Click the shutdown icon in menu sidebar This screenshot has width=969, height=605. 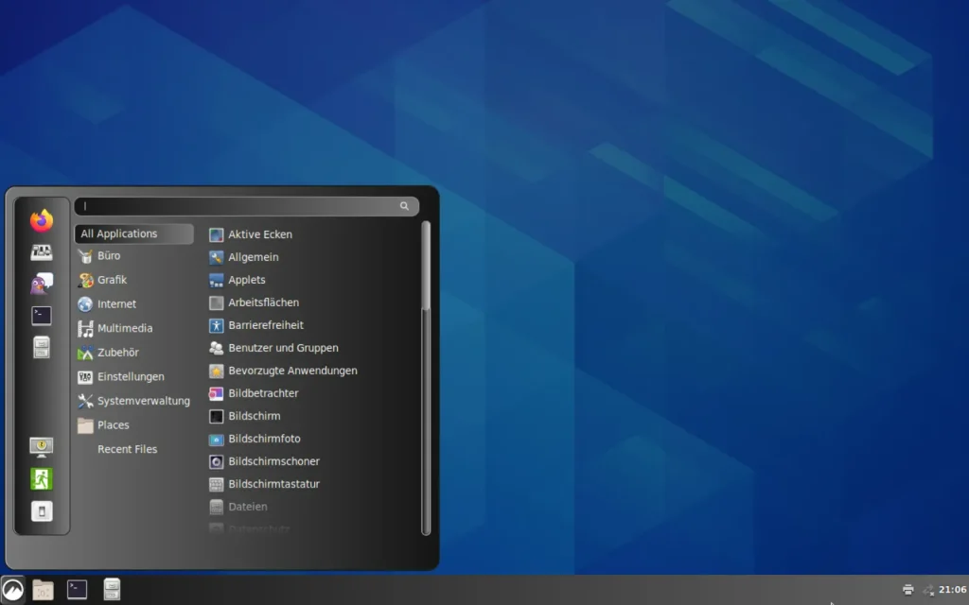[42, 511]
